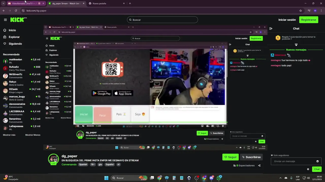325x182 pixels.
Task: Click the green Registrarse button
Action: click(308, 20)
